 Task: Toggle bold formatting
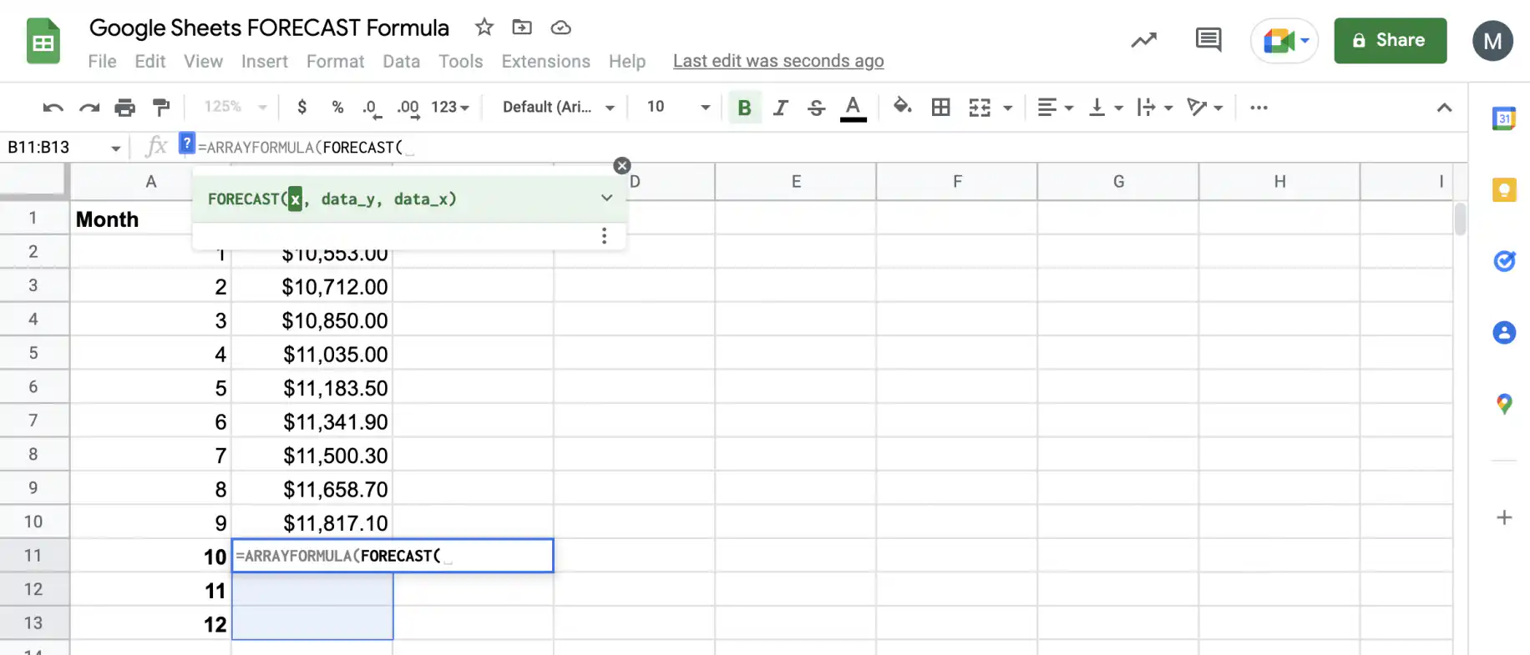click(745, 108)
